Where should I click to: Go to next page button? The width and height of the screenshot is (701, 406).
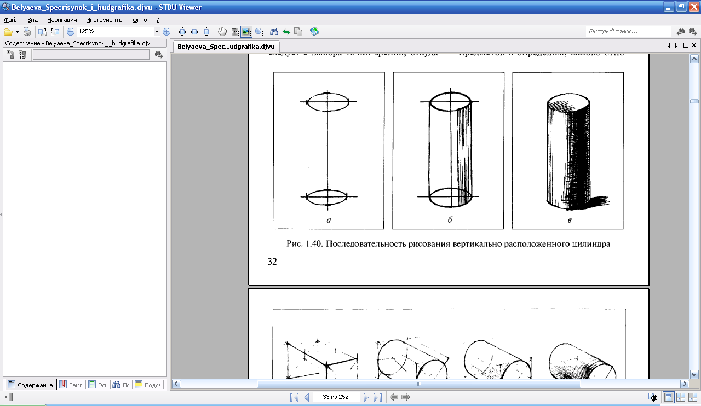pos(366,398)
